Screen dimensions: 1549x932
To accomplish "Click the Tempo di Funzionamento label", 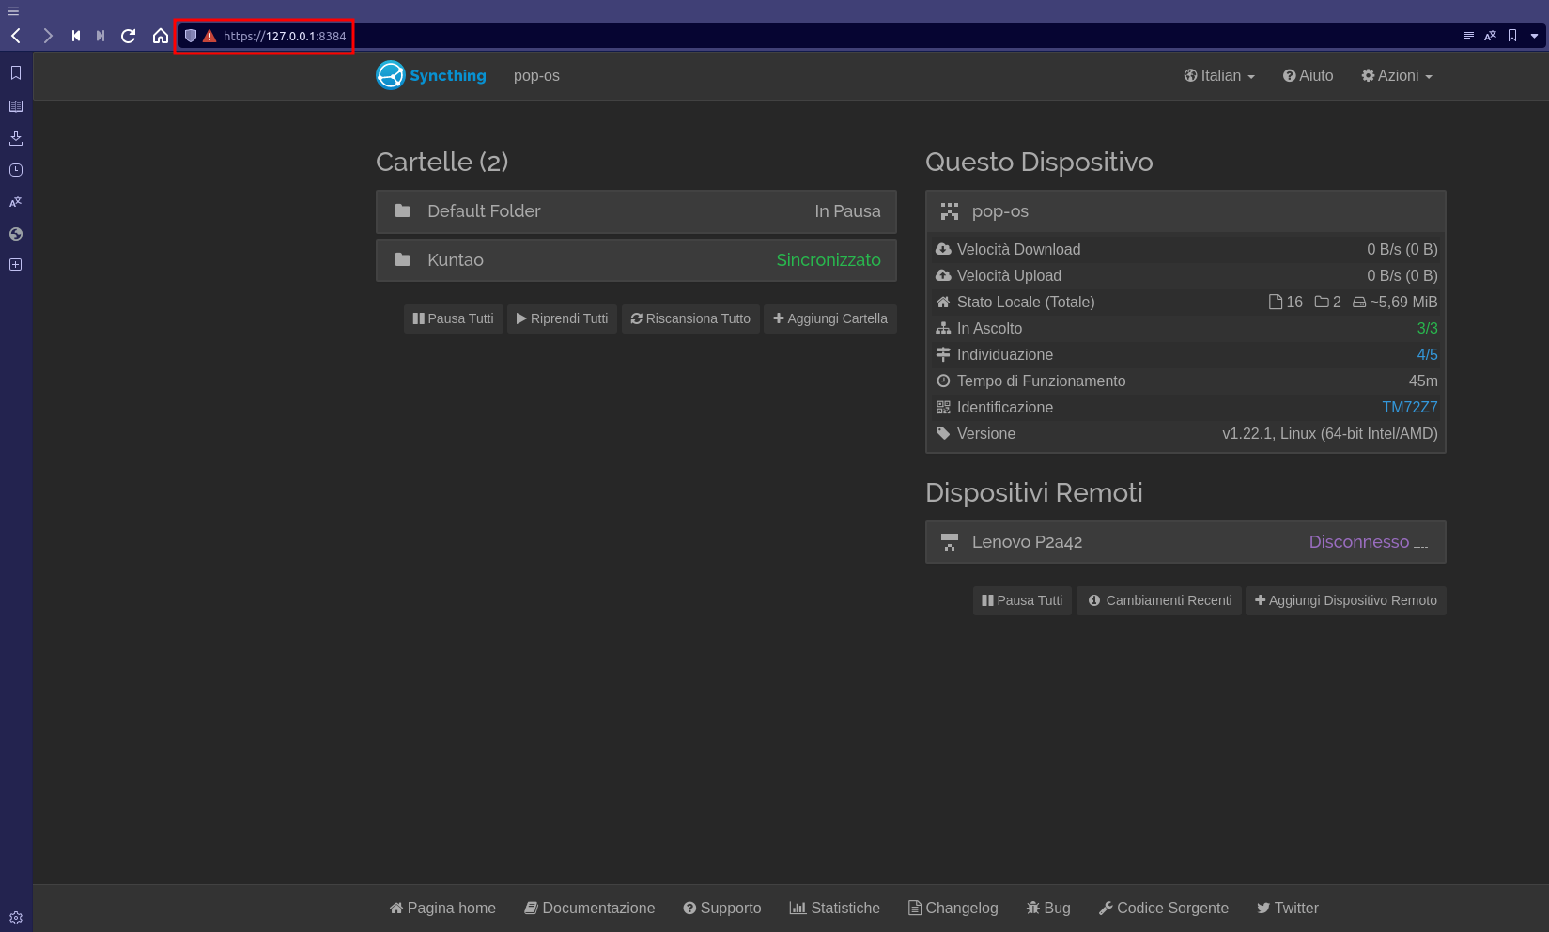I will 1041,381.
